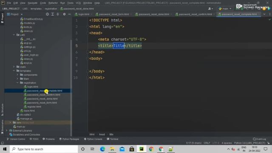This screenshot has width=272, height=153.
Task: Open PyCharm icon in taskbar
Action: [x=142, y=149]
